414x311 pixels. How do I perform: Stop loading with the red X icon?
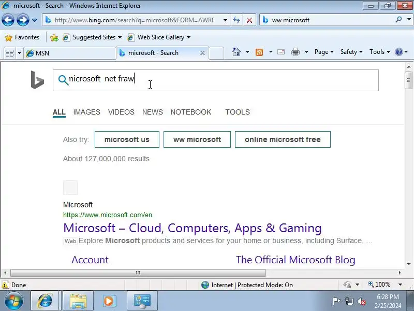[249, 20]
